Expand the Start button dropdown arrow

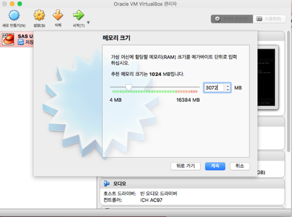coord(89,22)
